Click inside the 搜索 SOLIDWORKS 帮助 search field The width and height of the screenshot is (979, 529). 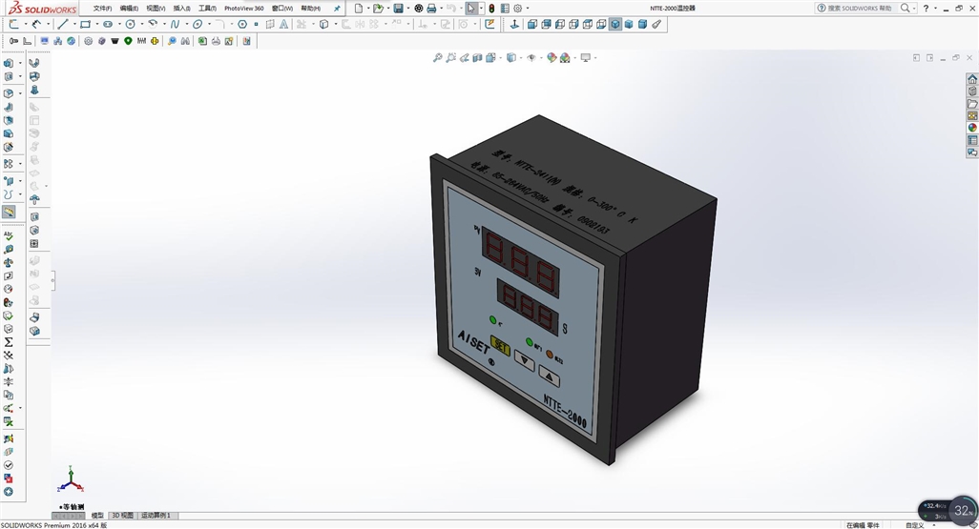[x=859, y=9]
